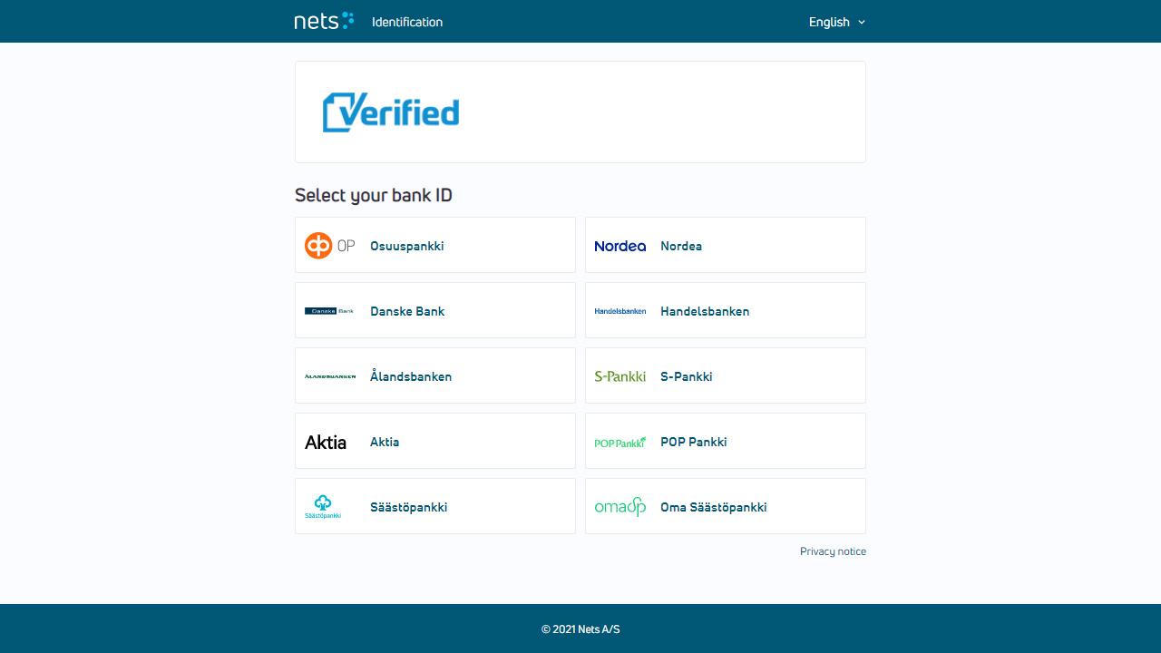The height and width of the screenshot is (653, 1161).
Task: Select Osuuspankki bank ID label
Action: point(407,246)
